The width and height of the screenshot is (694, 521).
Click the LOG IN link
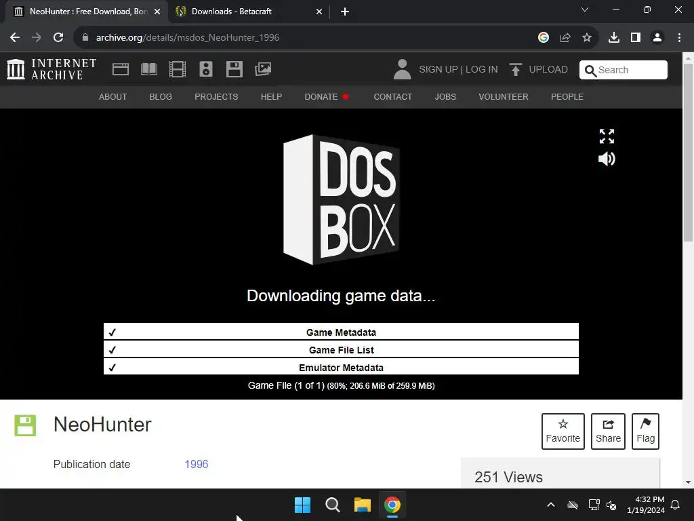point(482,70)
